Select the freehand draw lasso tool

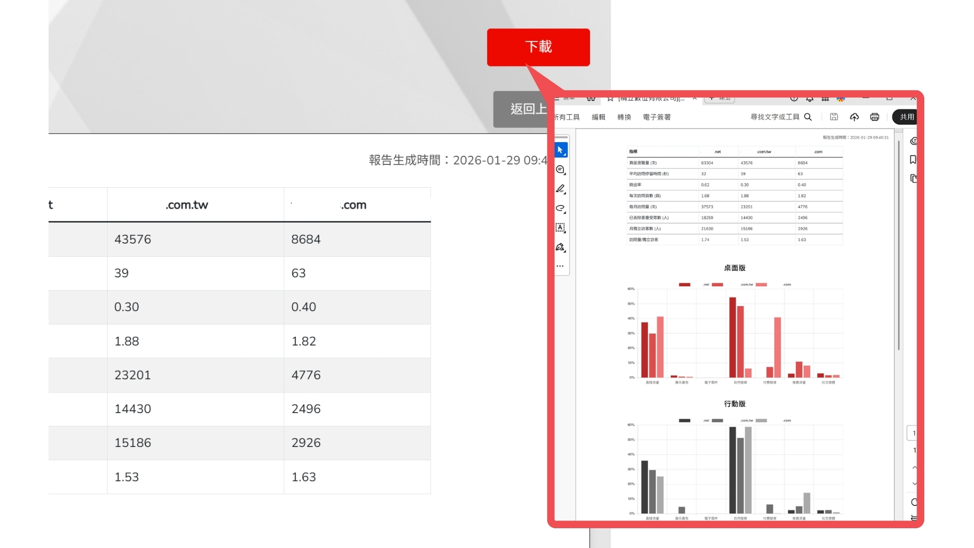coord(561,209)
